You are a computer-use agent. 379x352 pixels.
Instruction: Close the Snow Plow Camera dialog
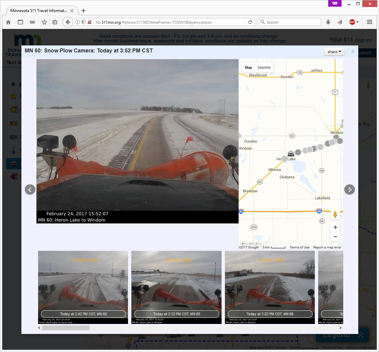click(353, 51)
